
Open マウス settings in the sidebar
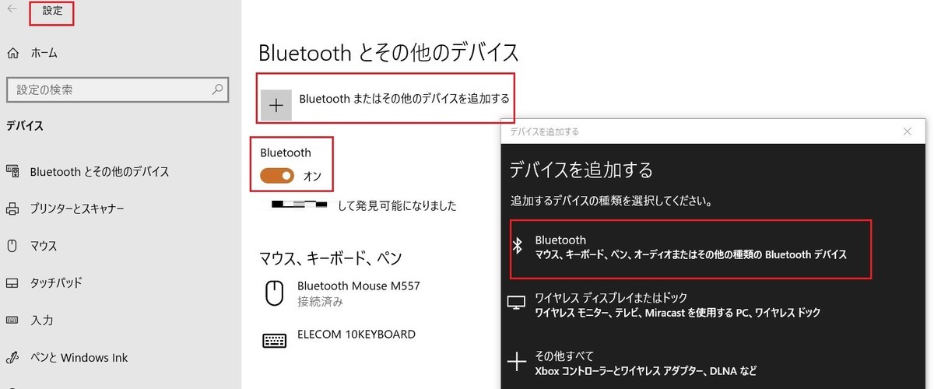click(x=44, y=246)
